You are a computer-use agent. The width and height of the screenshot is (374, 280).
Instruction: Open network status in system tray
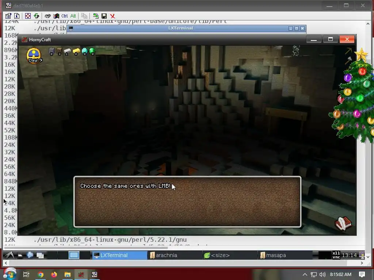[314, 275]
